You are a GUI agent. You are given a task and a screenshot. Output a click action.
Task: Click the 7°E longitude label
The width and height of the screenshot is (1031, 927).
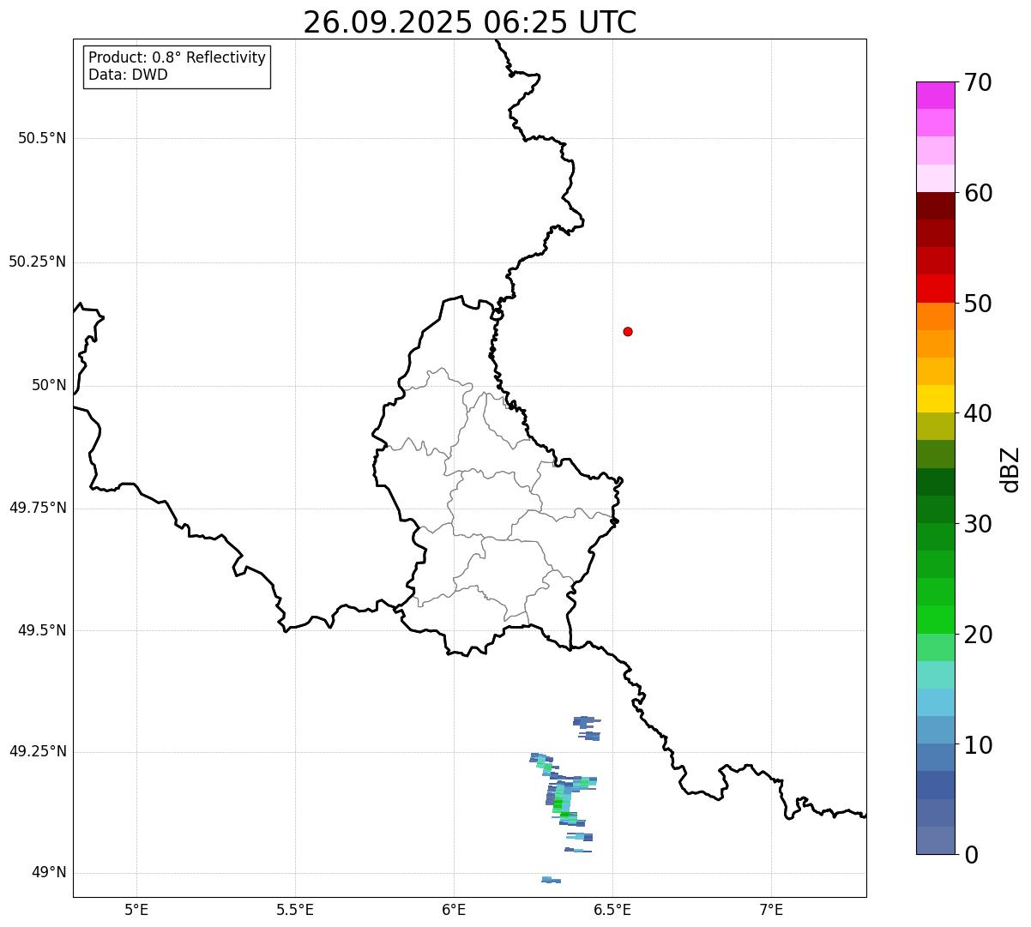coord(771,909)
